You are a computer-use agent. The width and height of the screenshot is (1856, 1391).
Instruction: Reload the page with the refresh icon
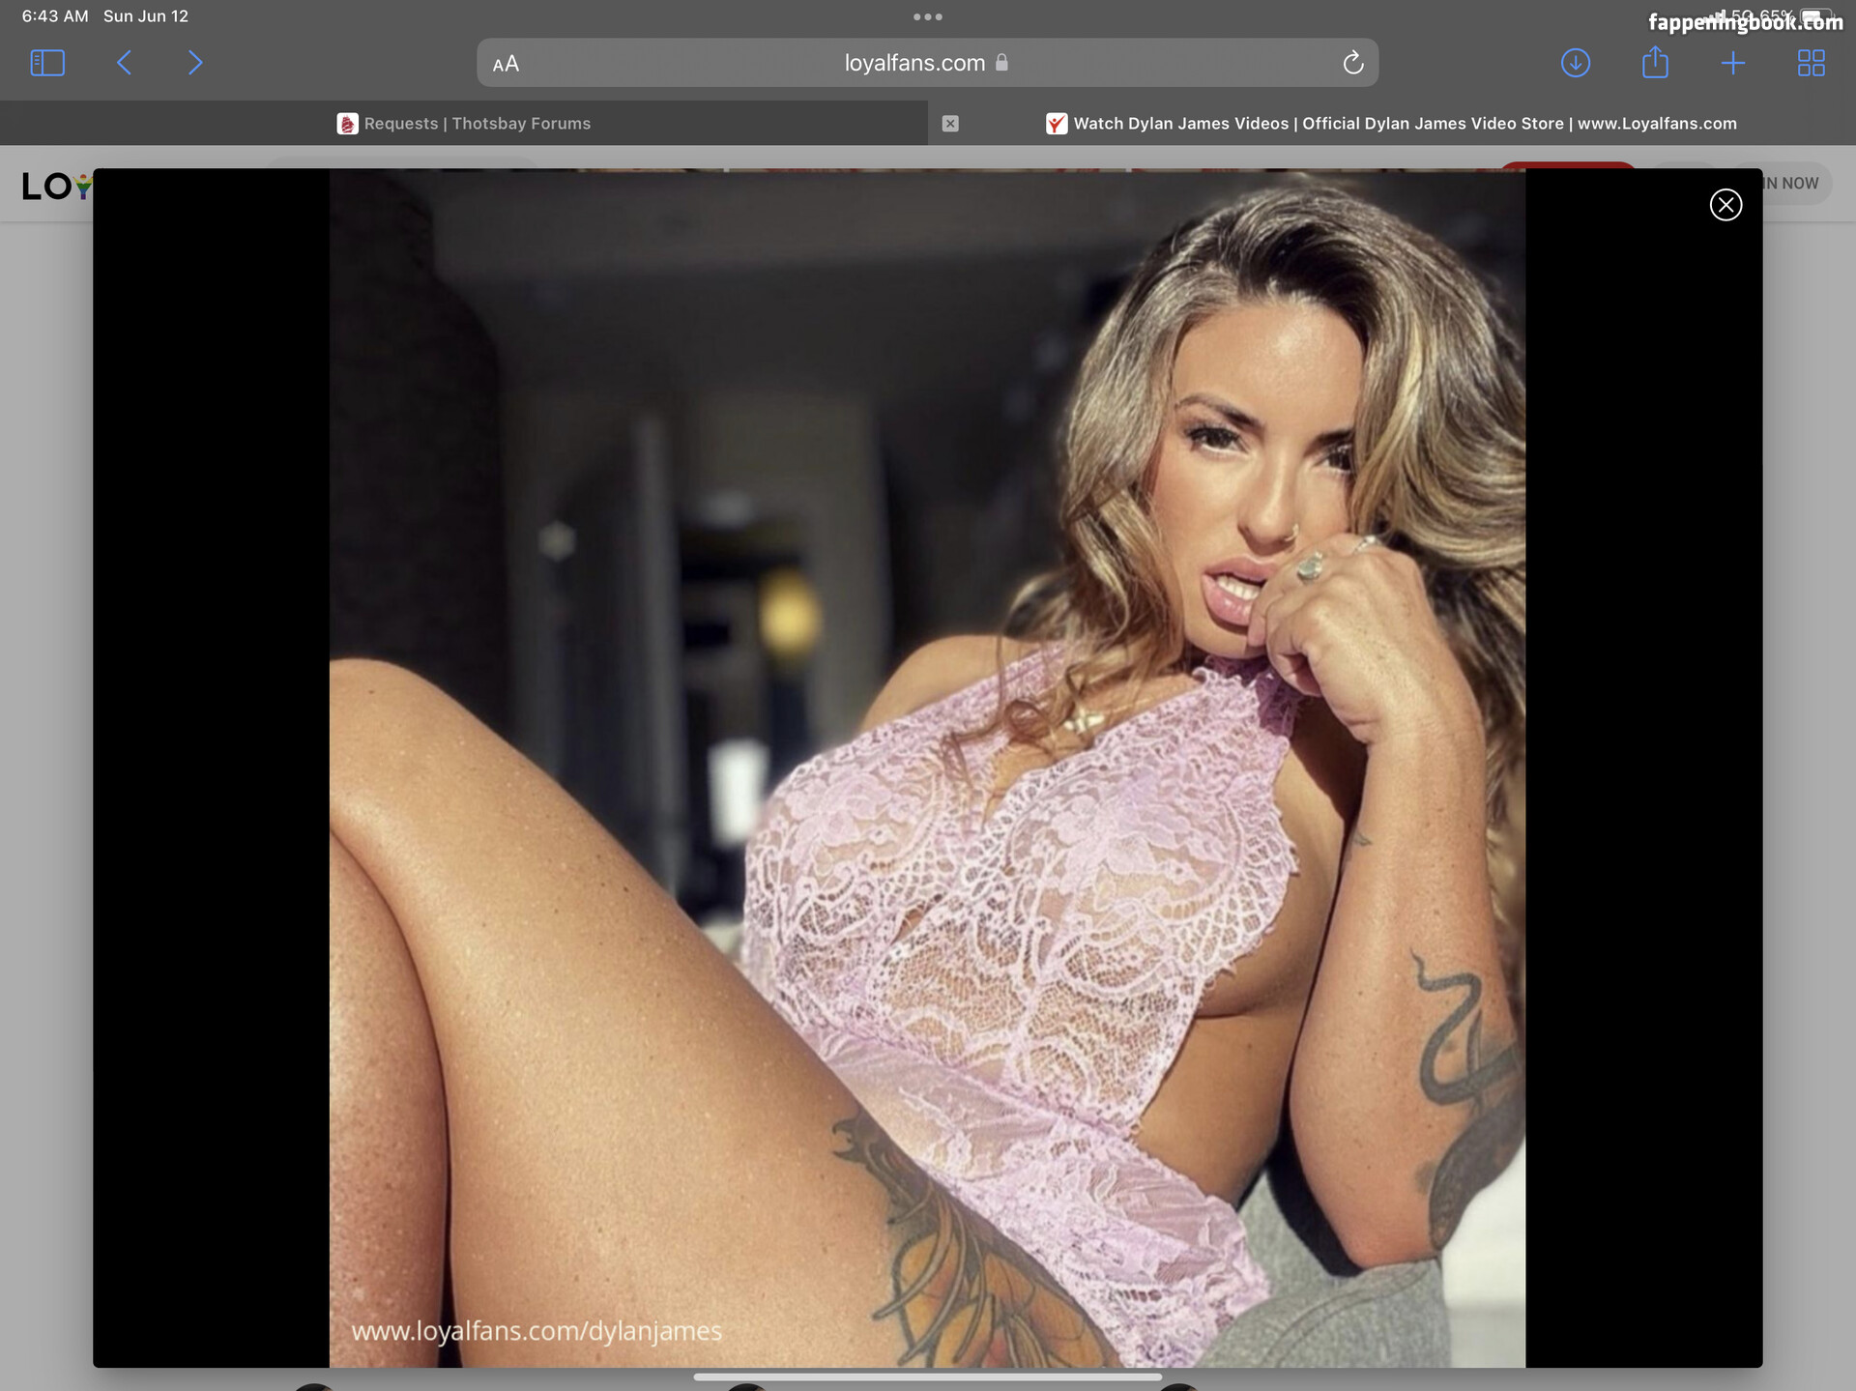[x=1352, y=64]
